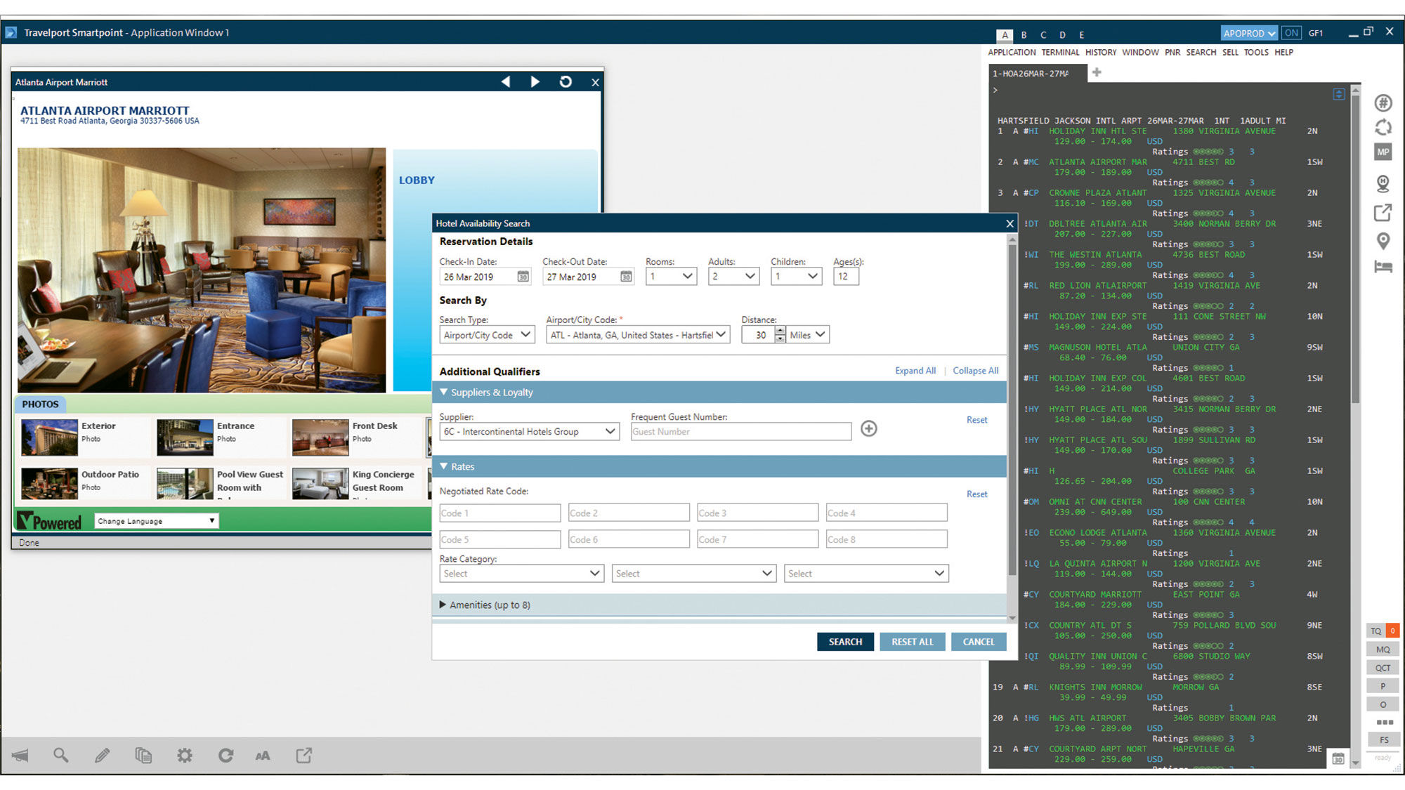Screen dimensions: 1405x790
Task: Click the megaphone icon in bottom toolbar
Action: (x=20, y=756)
